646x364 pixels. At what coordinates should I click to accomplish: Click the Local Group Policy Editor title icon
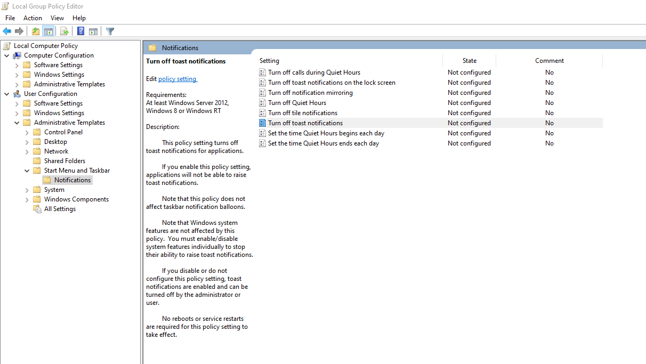click(x=6, y=6)
